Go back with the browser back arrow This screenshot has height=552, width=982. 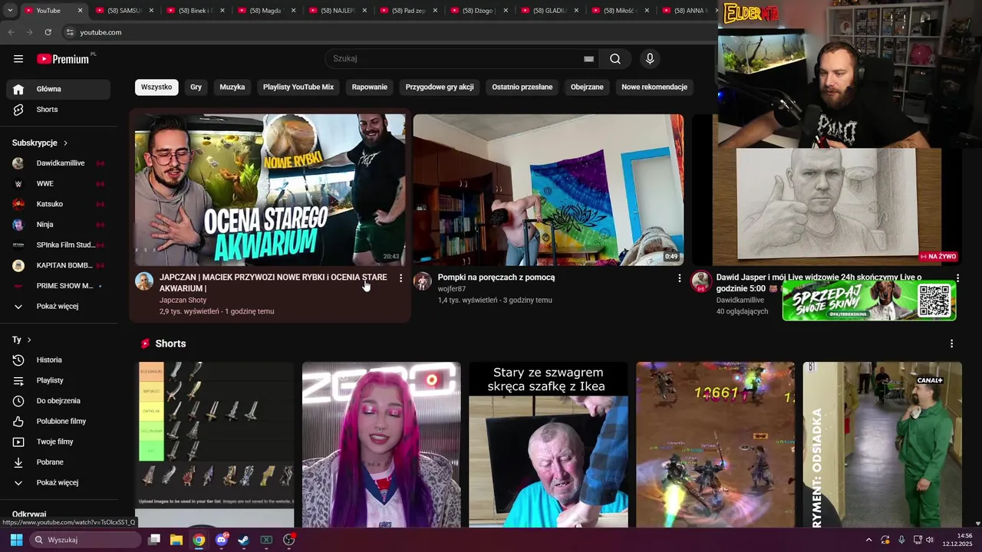tap(11, 32)
